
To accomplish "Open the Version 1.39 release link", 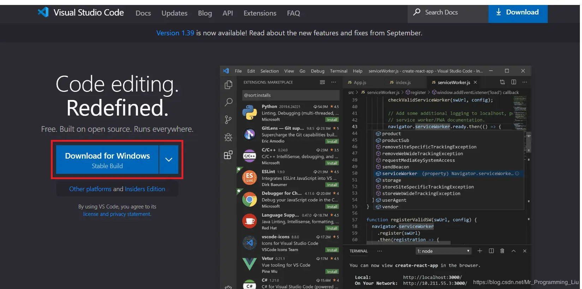I will (x=175, y=33).
